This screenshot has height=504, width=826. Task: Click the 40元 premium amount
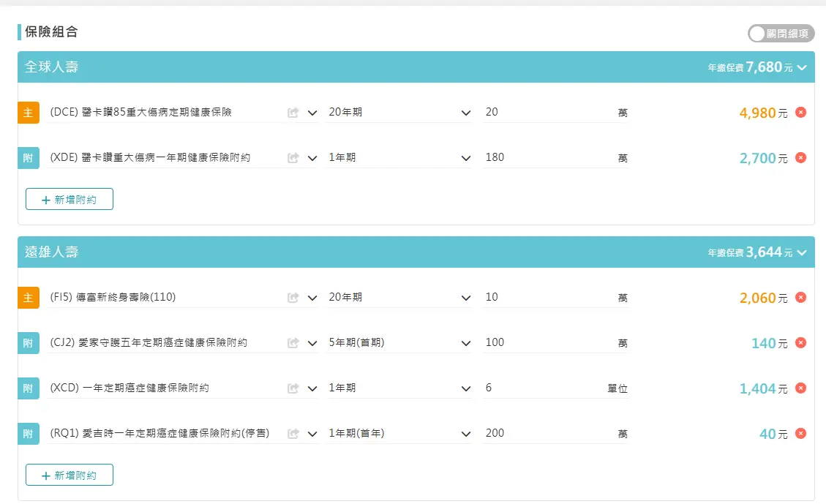tap(773, 434)
